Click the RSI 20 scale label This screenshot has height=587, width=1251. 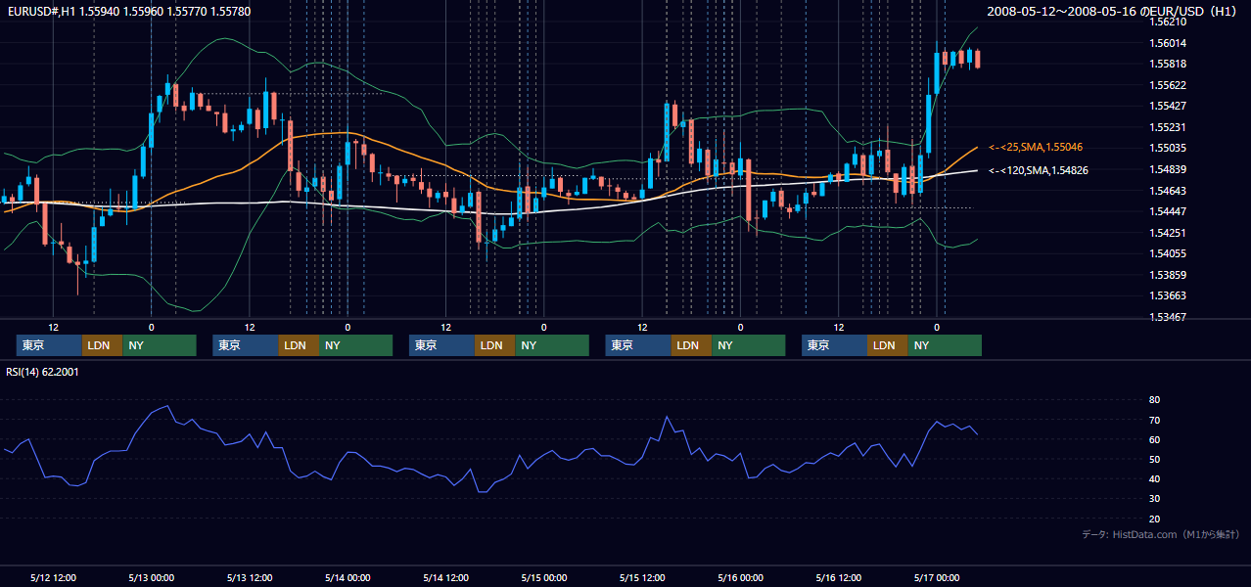(1154, 519)
